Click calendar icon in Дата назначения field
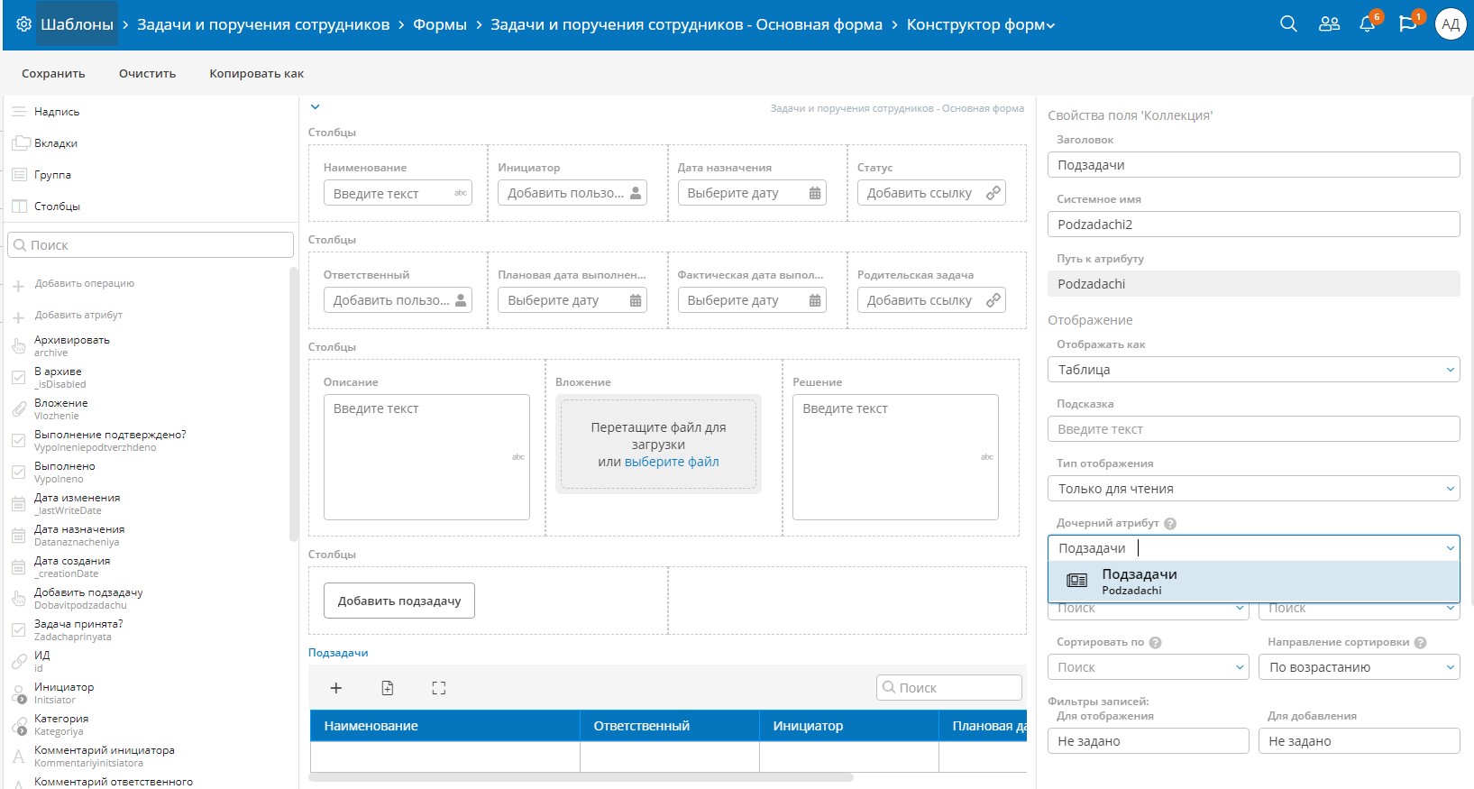The width and height of the screenshot is (1474, 789). pos(815,193)
